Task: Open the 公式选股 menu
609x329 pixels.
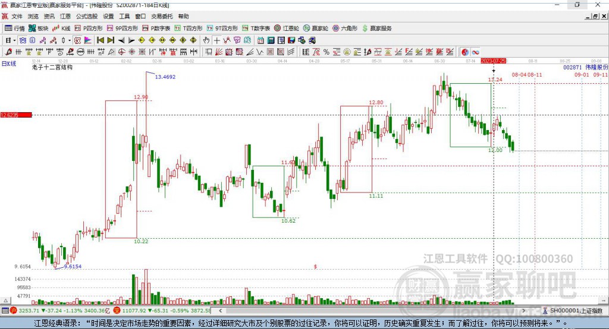Action: 87,16
